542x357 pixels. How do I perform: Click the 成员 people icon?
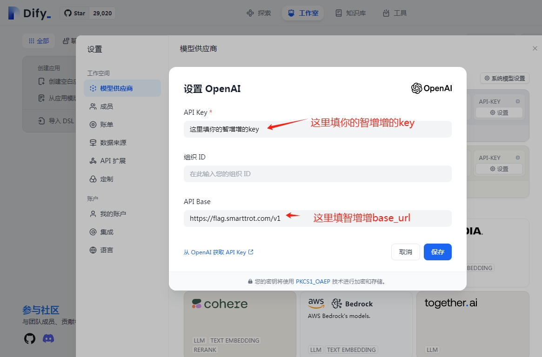click(x=93, y=107)
